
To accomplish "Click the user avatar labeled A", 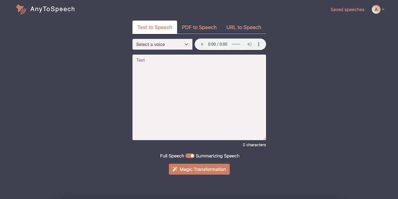I will tap(376, 10).
